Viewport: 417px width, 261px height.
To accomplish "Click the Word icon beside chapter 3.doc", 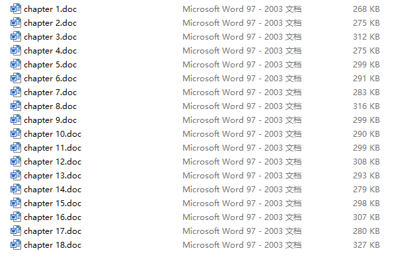I will [x=16, y=37].
